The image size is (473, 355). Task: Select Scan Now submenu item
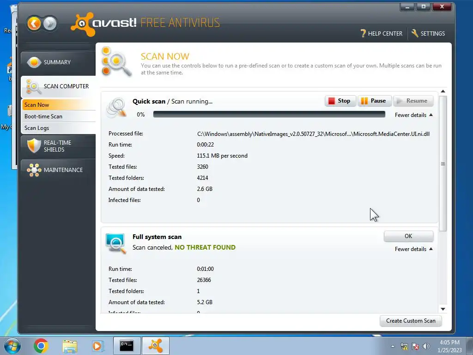[x=59, y=105]
